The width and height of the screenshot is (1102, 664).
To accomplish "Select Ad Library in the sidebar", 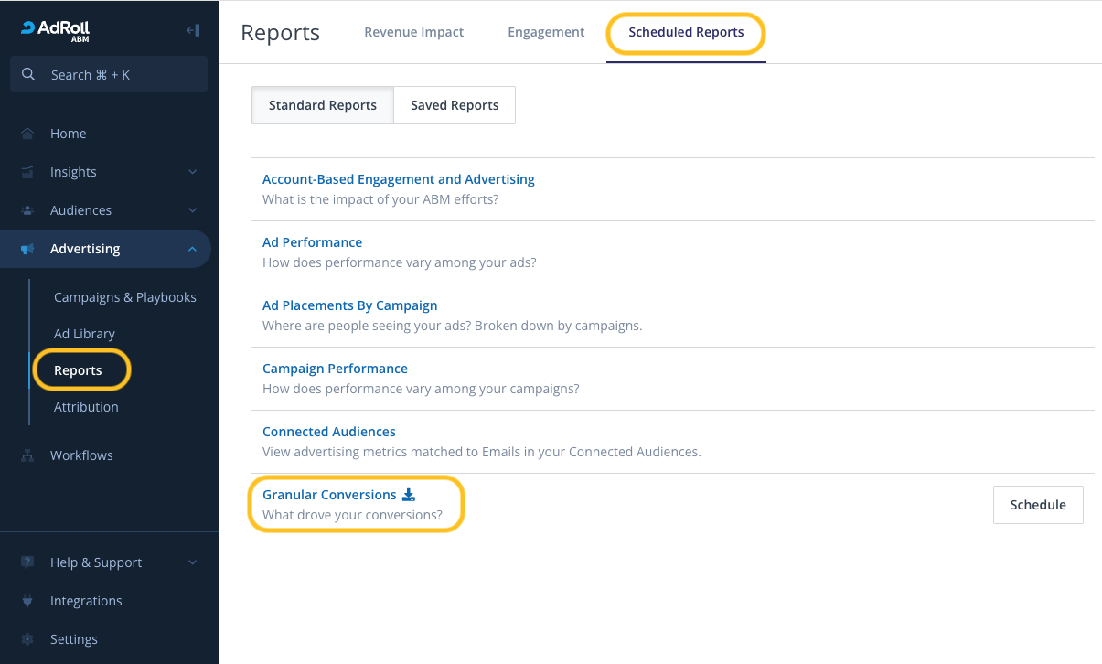I will 84,334.
